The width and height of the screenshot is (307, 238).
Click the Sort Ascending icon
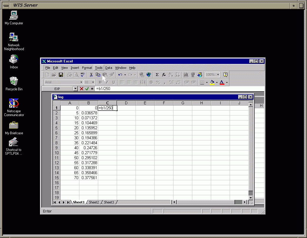pos(171,75)
